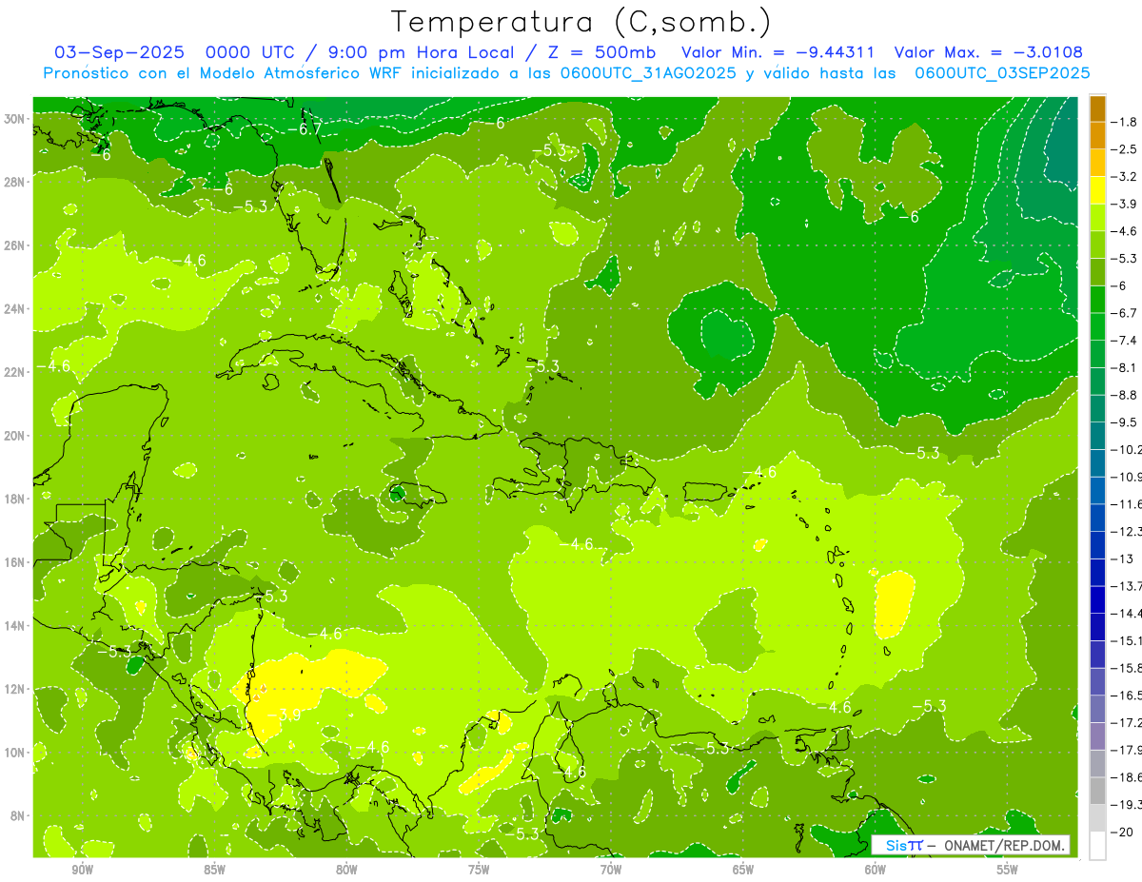Click the '-2.5' colorbar value
1142x882 pixels.
point(1126,149)
